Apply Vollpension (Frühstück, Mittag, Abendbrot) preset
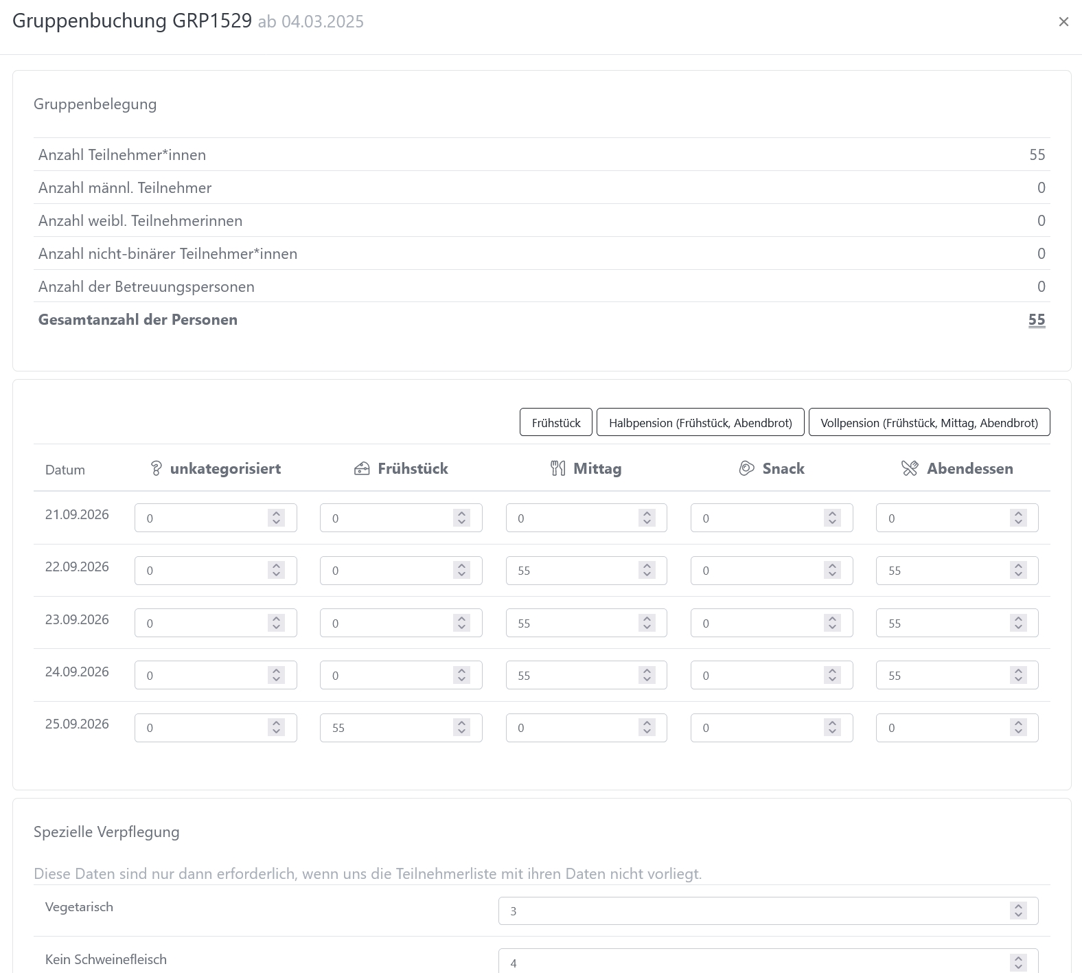The width and height of the screenshot is (1082, 973). click(x=929, y=422)
